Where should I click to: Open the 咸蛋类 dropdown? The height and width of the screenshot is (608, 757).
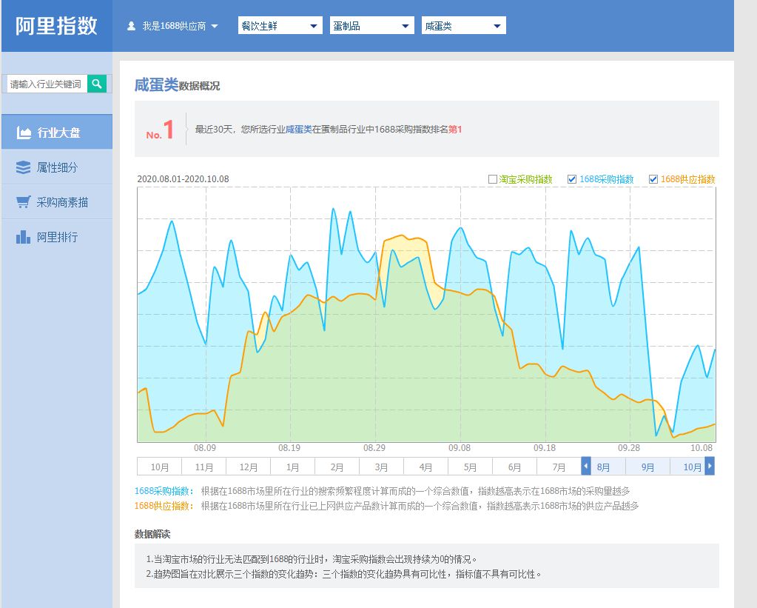pos(462,24)
